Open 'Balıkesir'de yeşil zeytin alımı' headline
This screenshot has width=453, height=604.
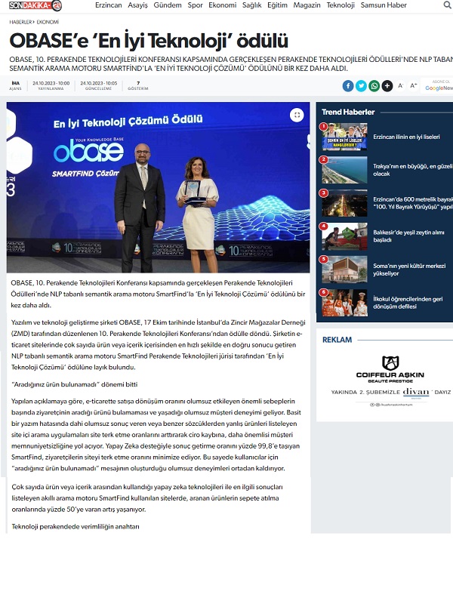(x=408, y=236)
